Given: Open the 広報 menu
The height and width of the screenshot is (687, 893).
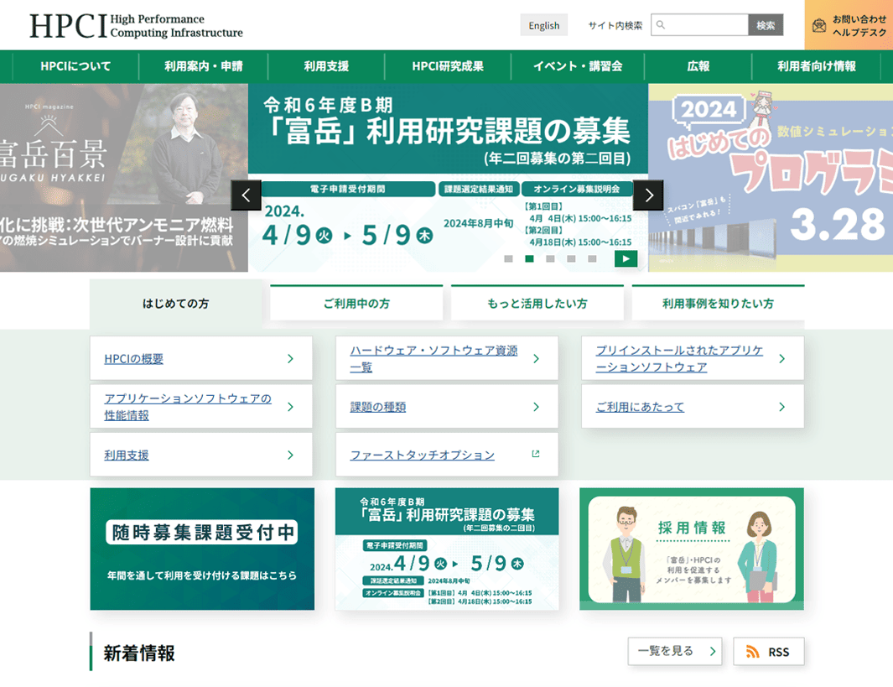Looking at the screenshot, I should [698, 66].
